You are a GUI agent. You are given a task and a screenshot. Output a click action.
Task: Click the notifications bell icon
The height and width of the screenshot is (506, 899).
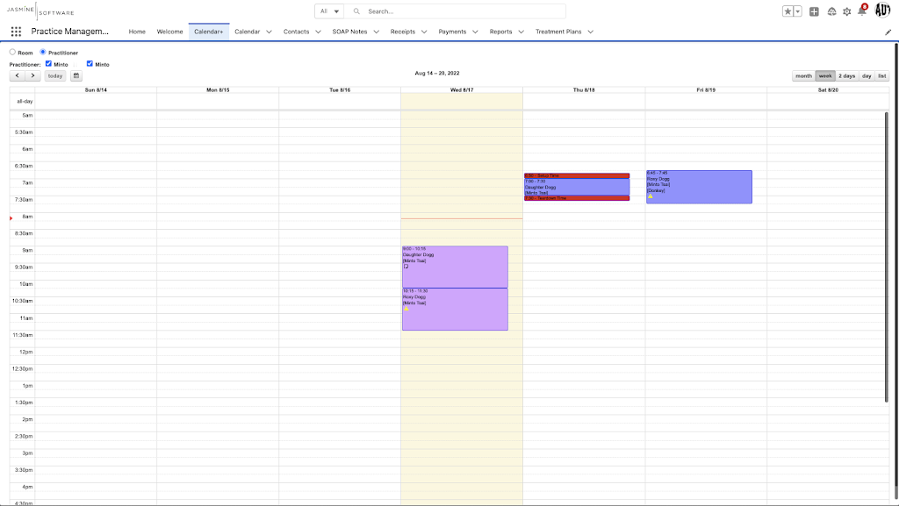pos(861,11)
